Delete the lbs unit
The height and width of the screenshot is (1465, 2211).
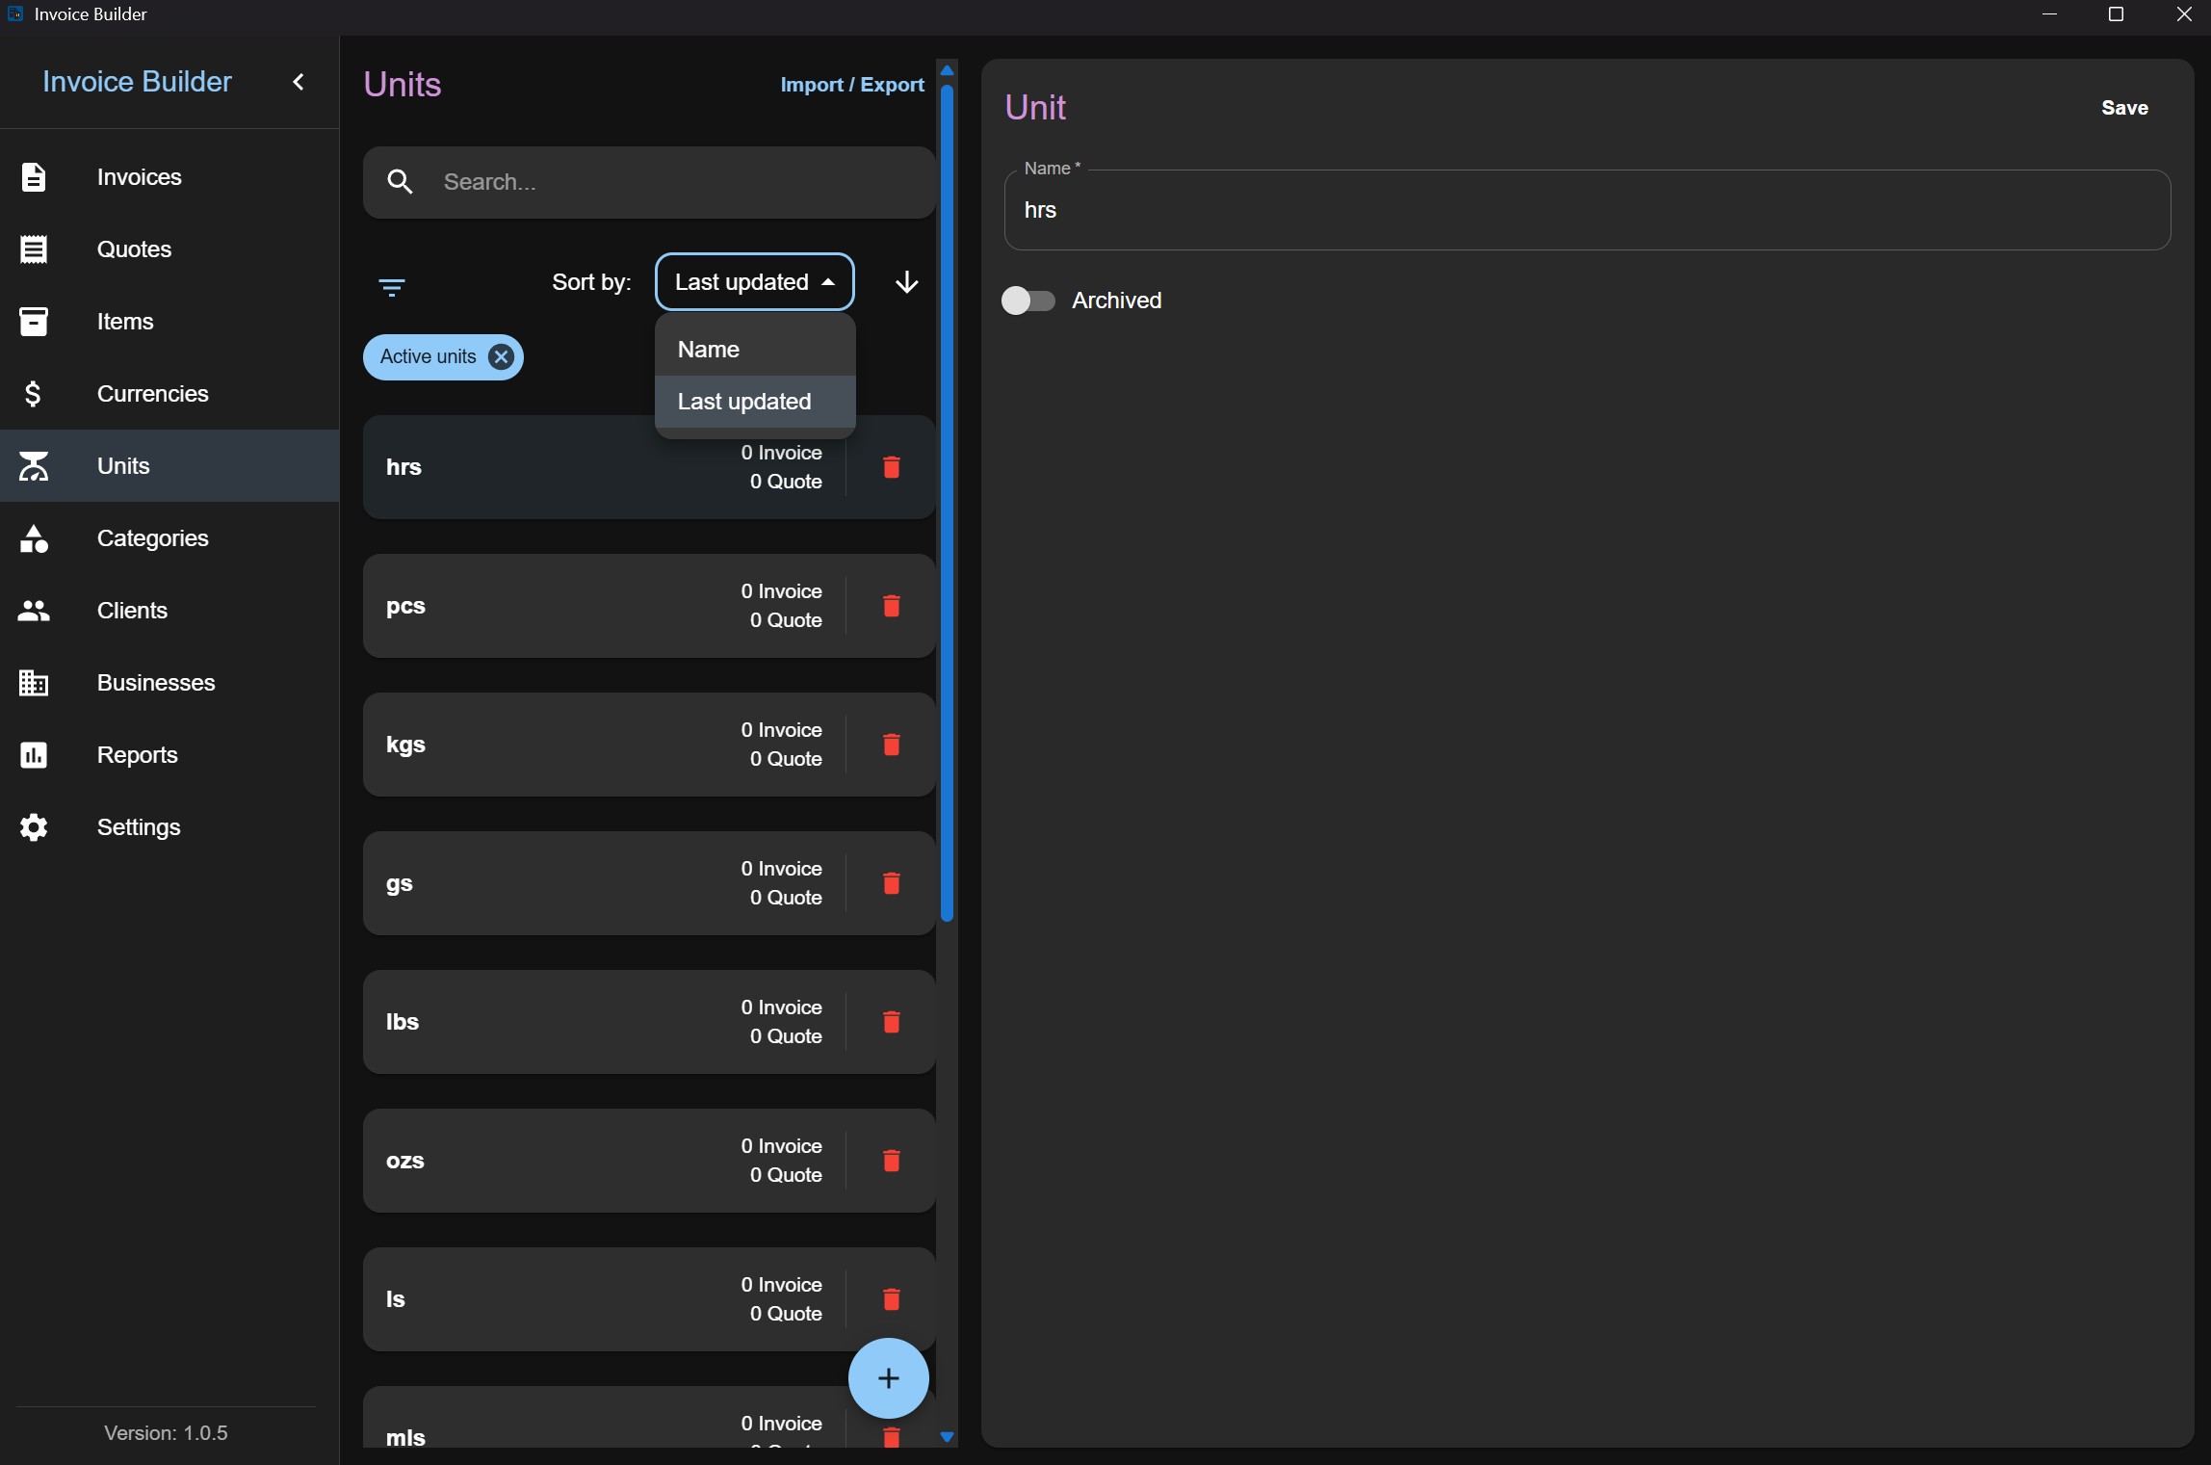pyautogui.click(x=892, y=1022)
